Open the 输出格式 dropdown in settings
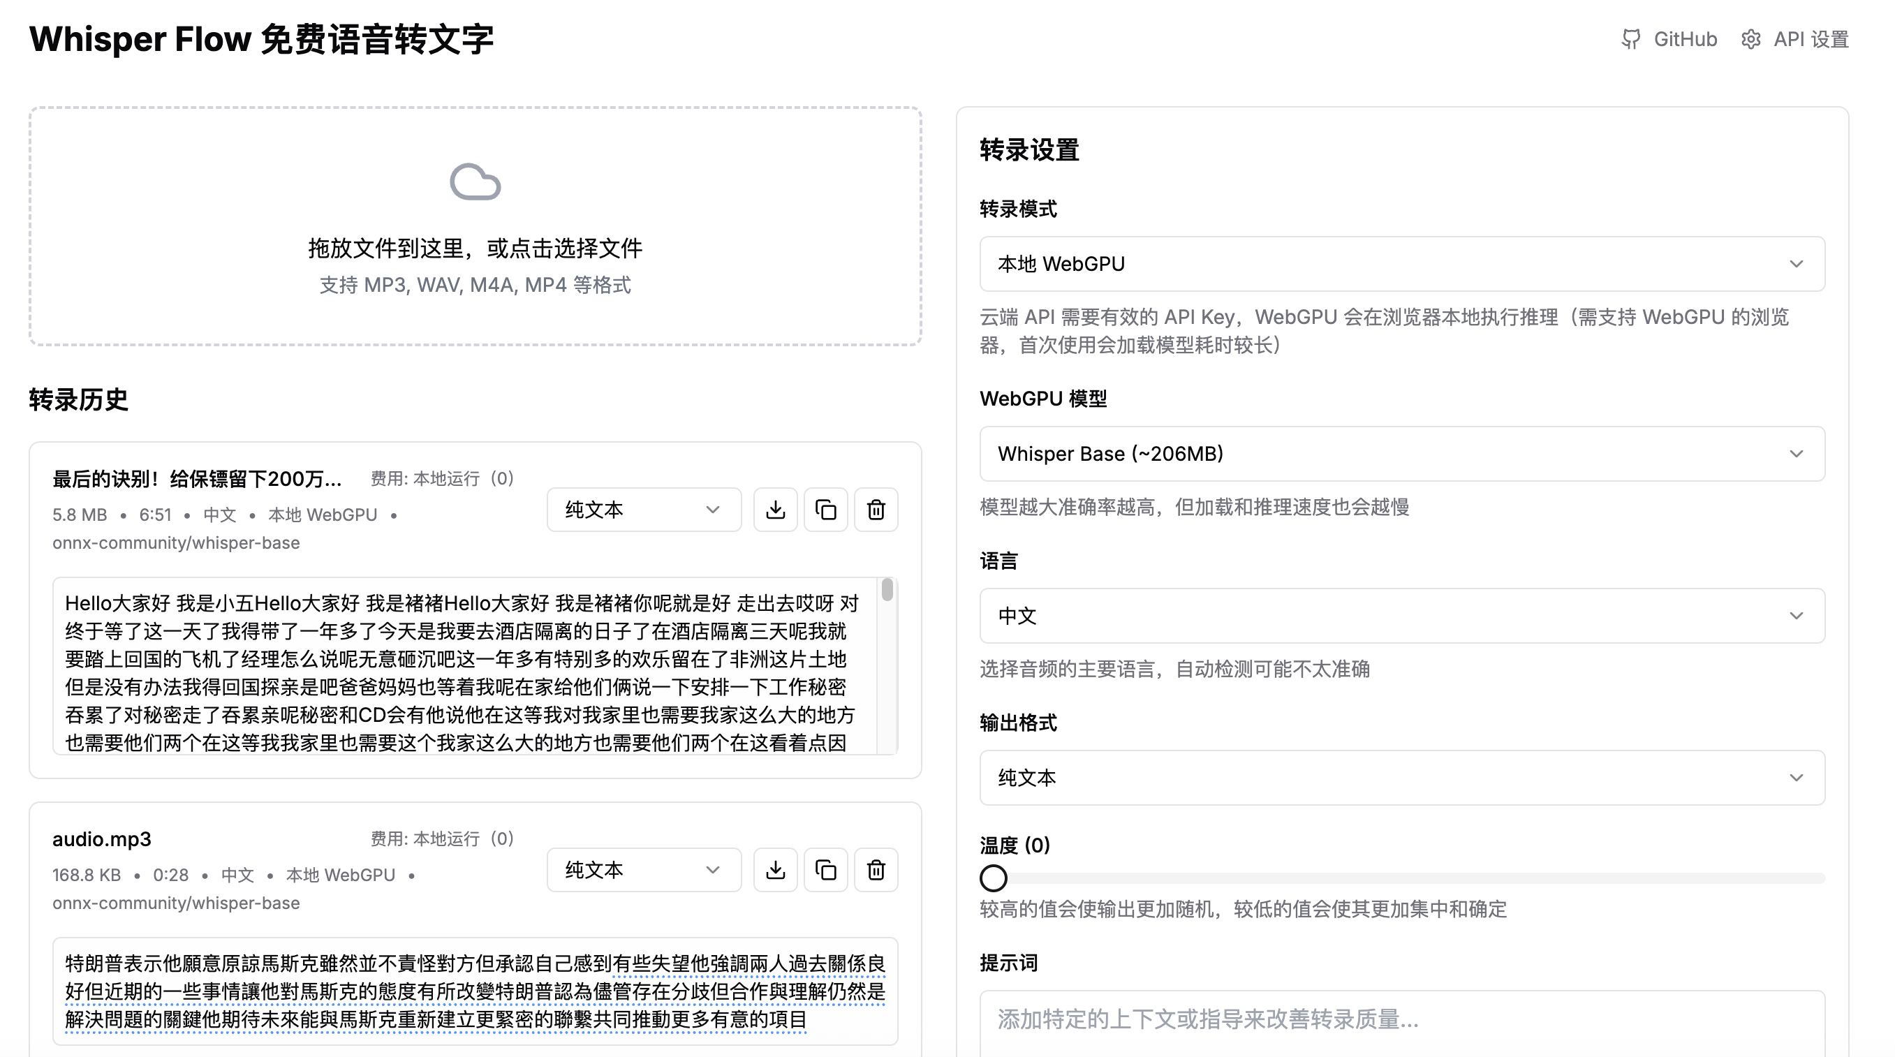The image size is (1895, 1057). (1401, 778)
